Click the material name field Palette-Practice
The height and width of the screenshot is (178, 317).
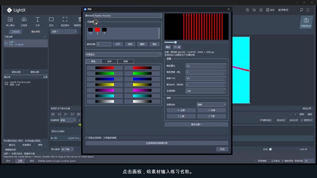[x=128, y=15]
